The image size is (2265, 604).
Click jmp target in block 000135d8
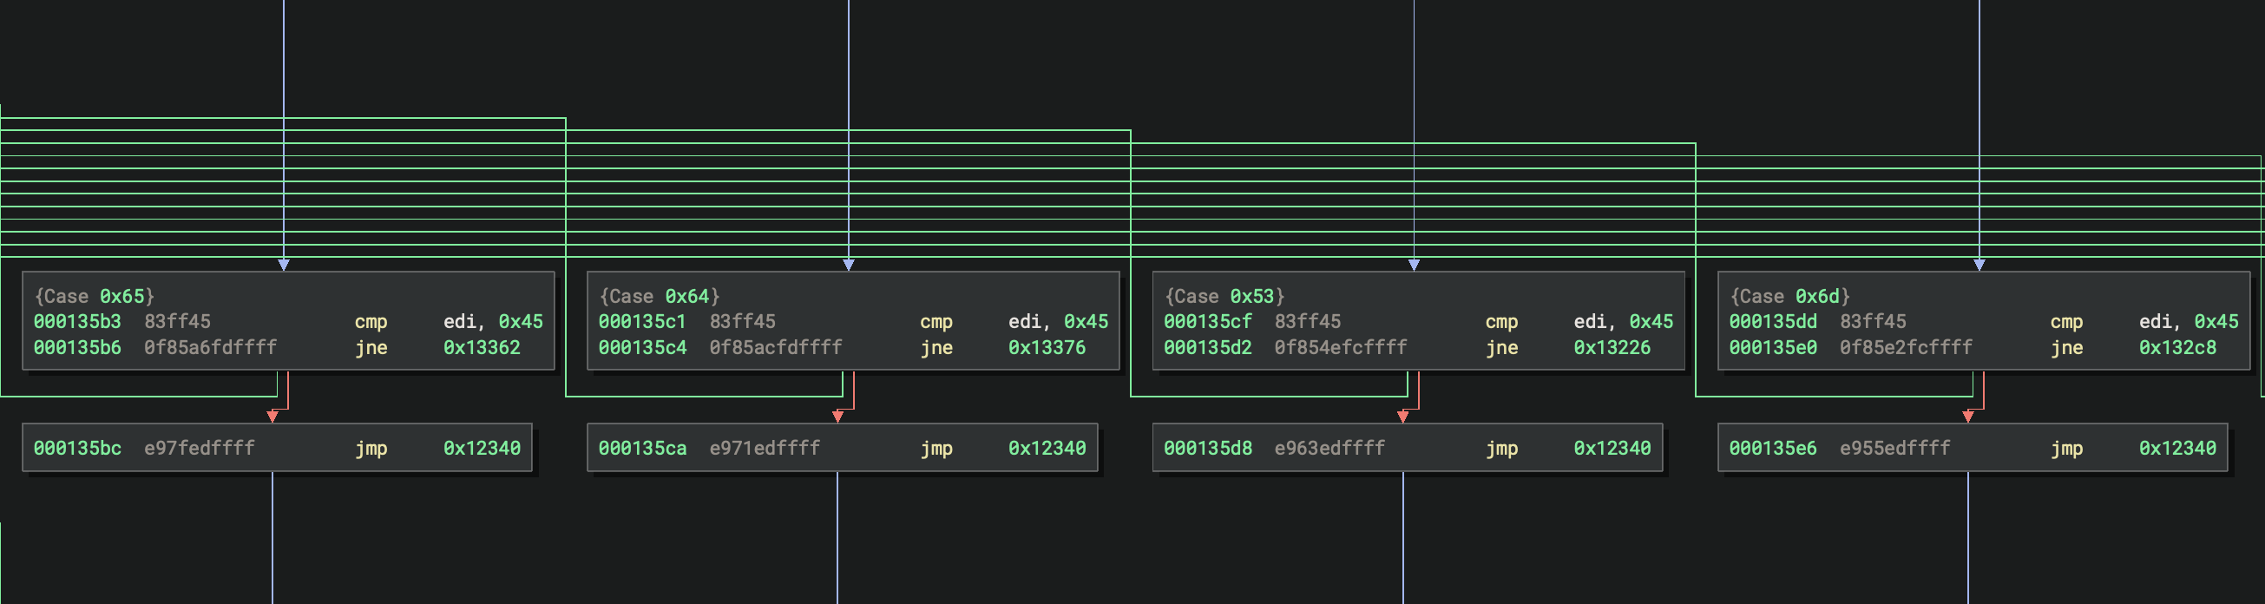1612,449
